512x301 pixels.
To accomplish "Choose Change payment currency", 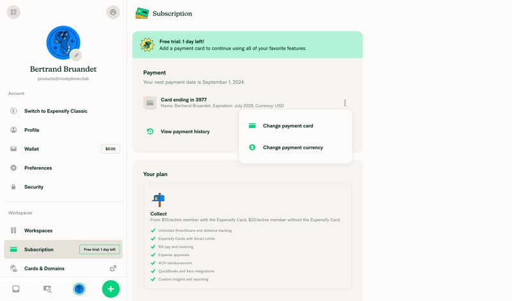I will (x=295, y=147).
